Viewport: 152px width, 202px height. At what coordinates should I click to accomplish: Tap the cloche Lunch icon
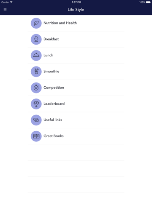pos(36,56)
